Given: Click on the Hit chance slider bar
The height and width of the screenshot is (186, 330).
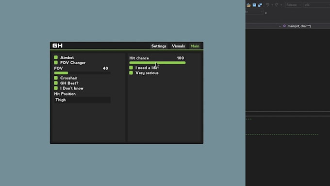Looking at the screenshot, I should (x=157, y=63).
